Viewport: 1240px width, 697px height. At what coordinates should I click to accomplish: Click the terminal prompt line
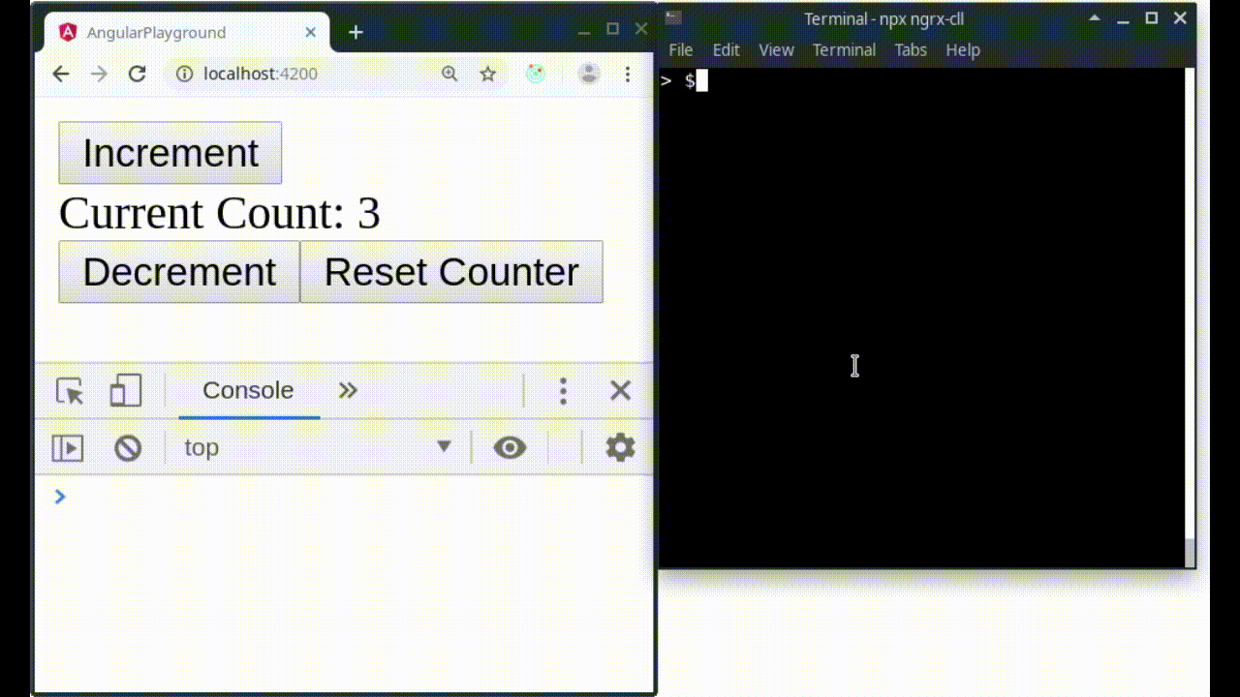[922, 81]
